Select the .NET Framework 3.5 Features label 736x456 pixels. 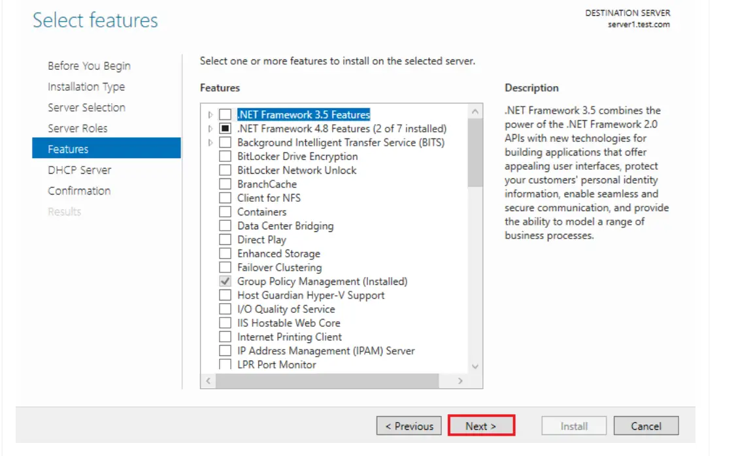[303, 114]
